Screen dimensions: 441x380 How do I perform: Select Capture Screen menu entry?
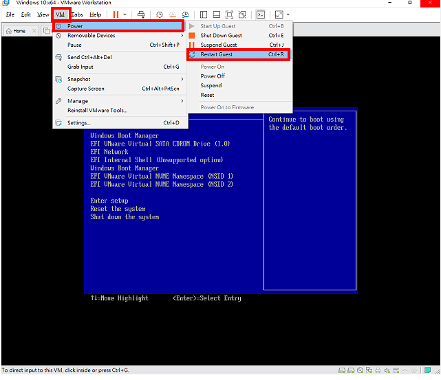[x=120, y=89]
